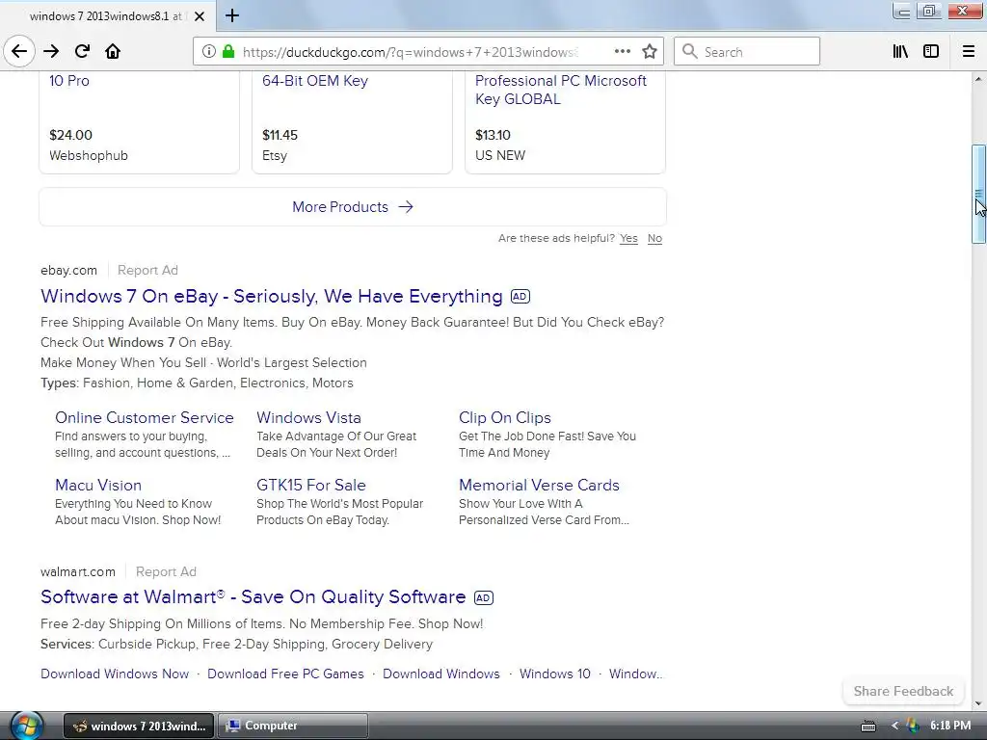Select the windows 7 2013windows8.1 browser tab
Viewport: 987px width, 740px height.
(x=108, y=15)
